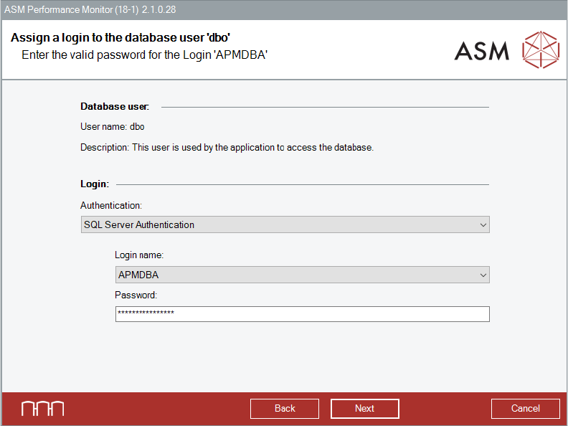Screen dimensions: 568x426
Task: Click the APMDBA login name combo box
Action: coord(294,275)
